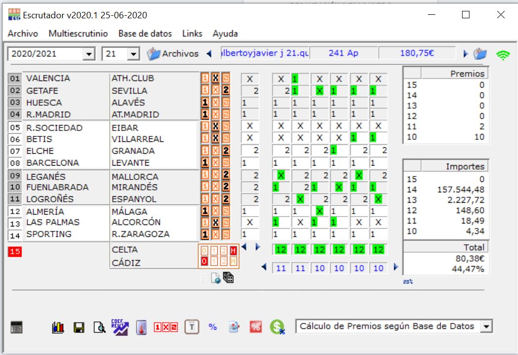Click the floppy disk save icon
Image resolution: width=518 pixels, height=355 pixels.
79,327
